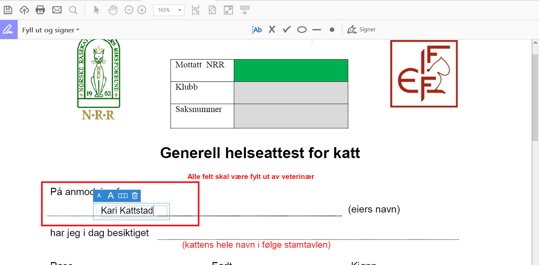539x265 pixels.
Task: Choose the selection arrow tool
Action: [x=96, y=10]
